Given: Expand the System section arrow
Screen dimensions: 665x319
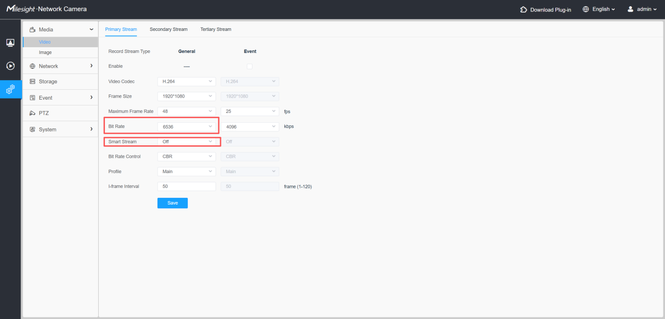Looking at the screenshot, I should 91,130.
